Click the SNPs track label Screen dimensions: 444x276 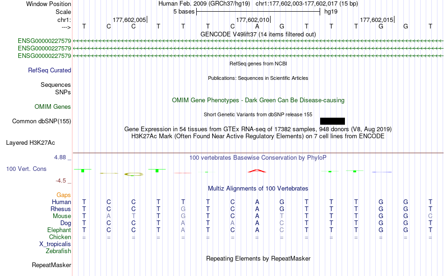63,92
